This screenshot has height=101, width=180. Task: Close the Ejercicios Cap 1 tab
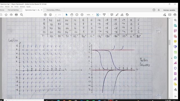[x=42, y=10]
